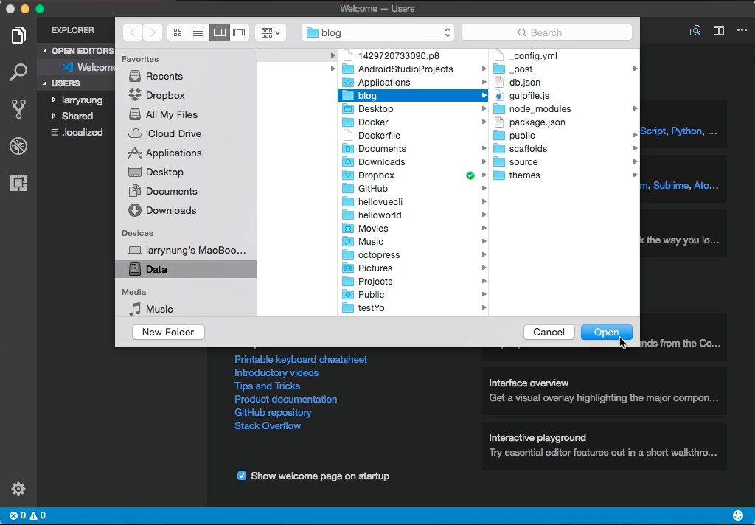Collapse the OPEN EDITORS section
This screenshot has width=755, height=525.
[45, 51]
